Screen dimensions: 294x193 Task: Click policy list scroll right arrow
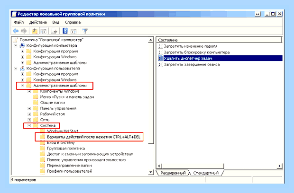click(x=280, y=166)
